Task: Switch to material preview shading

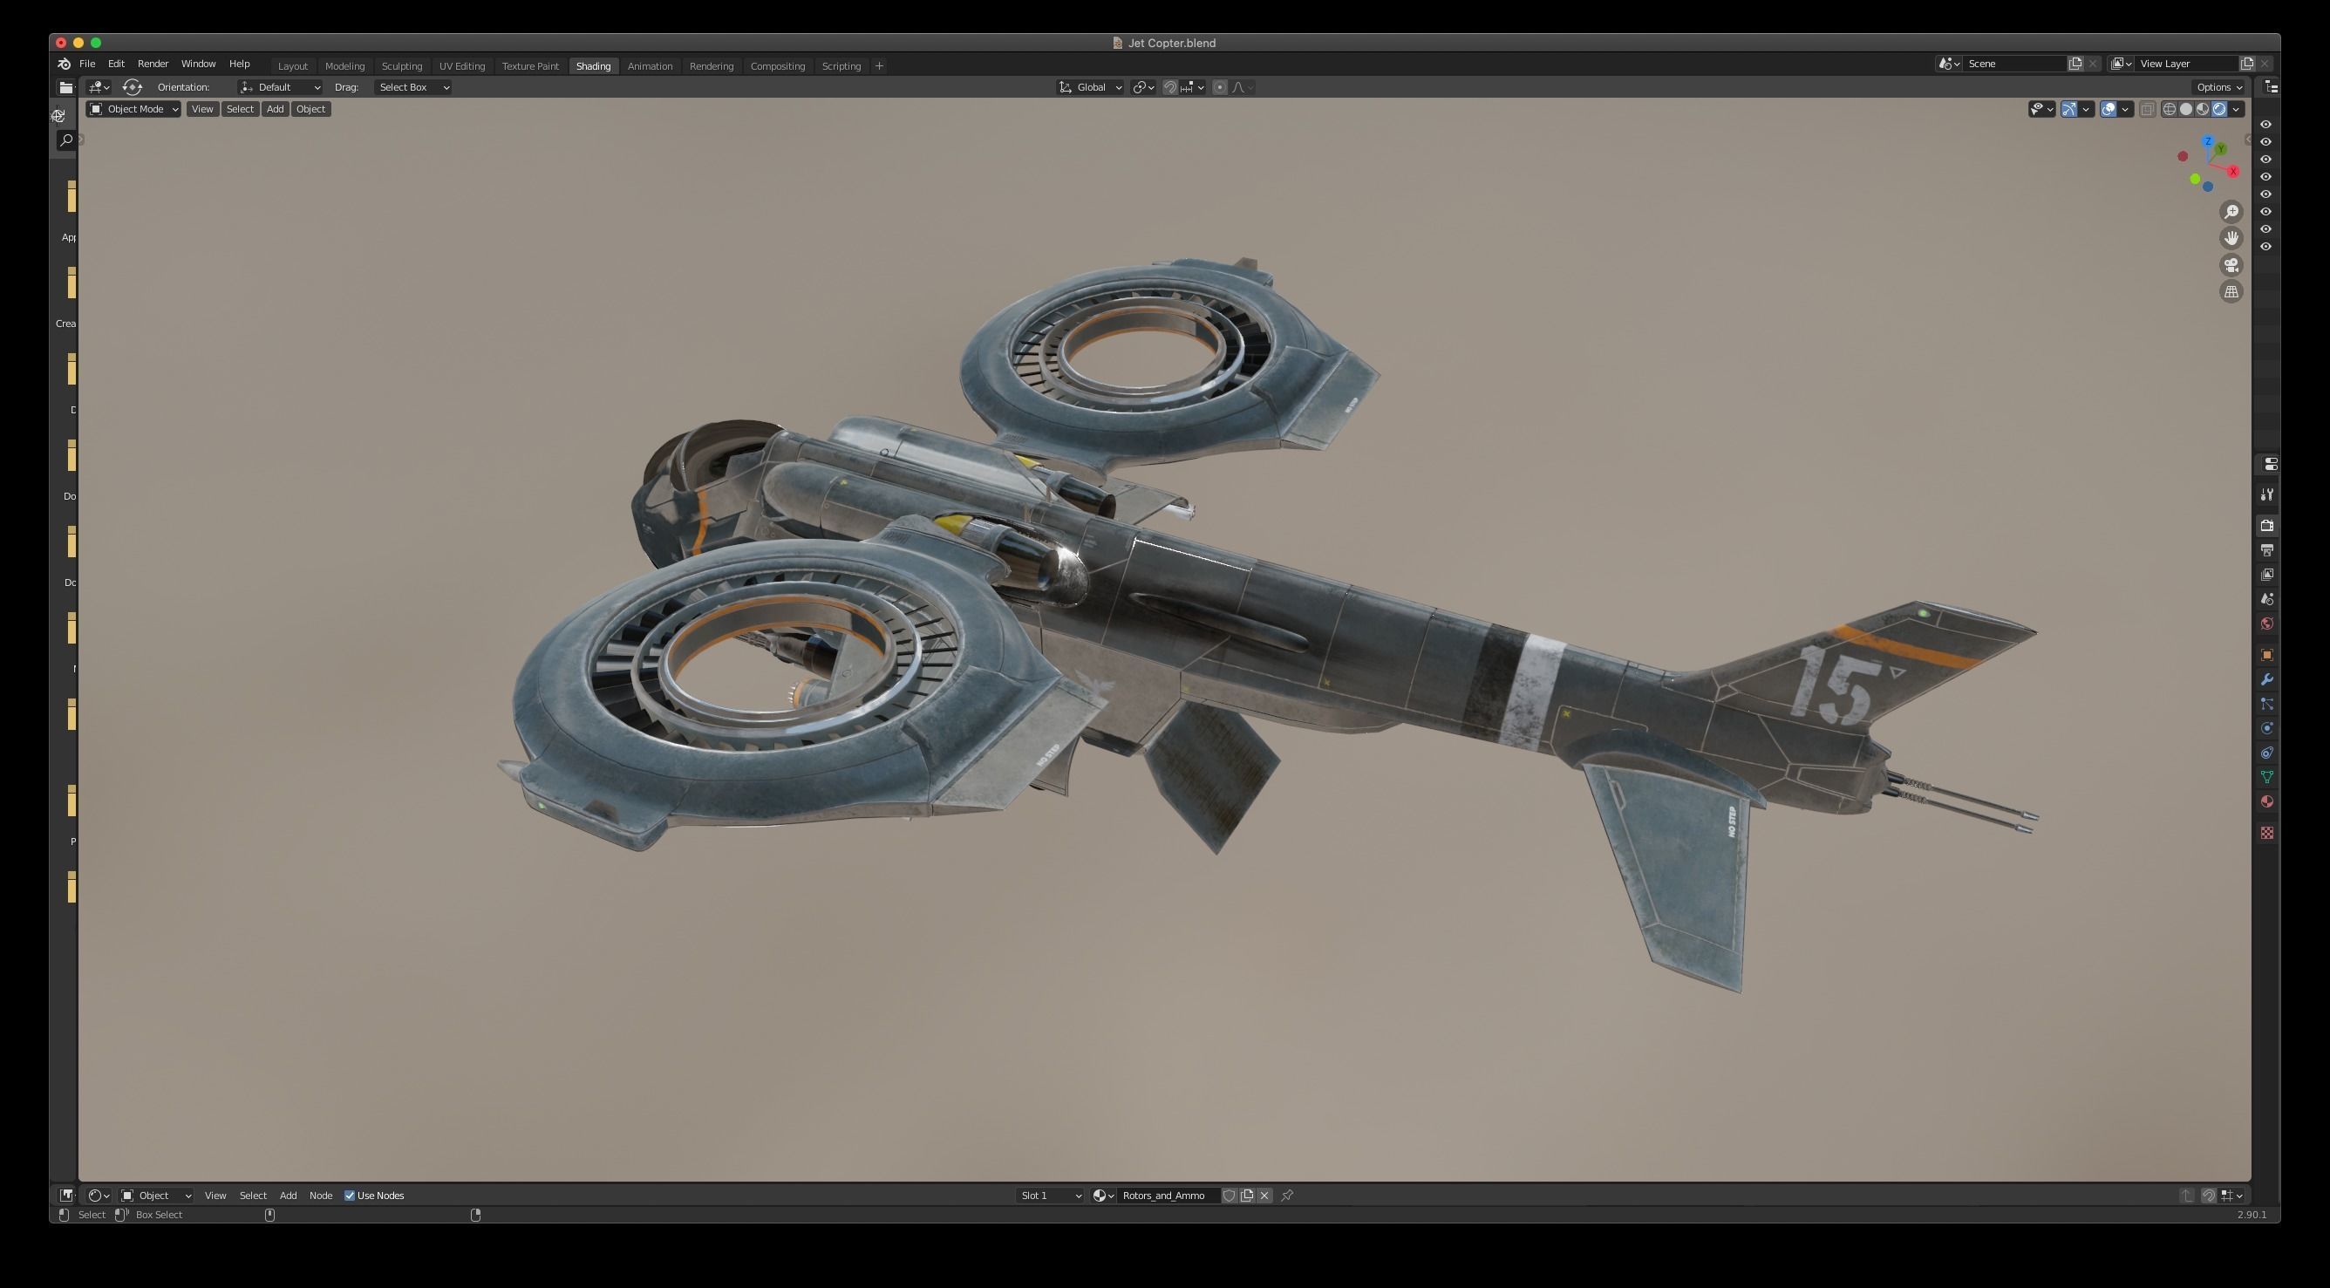Action: pos(2203,110)
